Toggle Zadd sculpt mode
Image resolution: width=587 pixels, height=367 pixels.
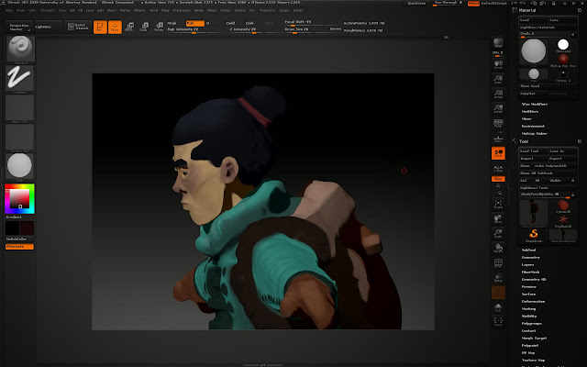click(x=230, y=23)
